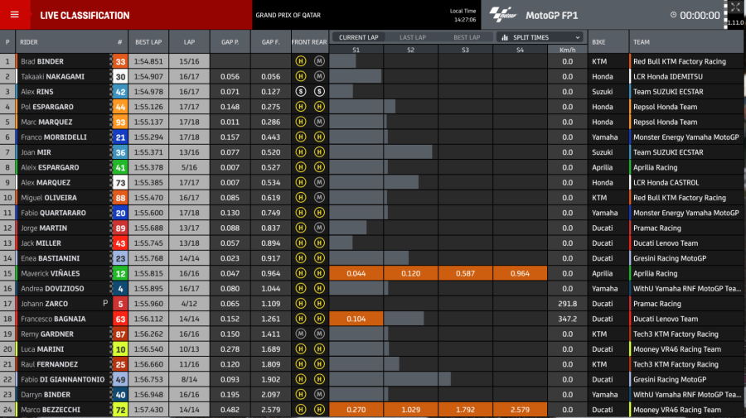Click Zarco's speed value 291.8
The height and width of the screenshot is (418, 746).
click(x=568, y=304)
